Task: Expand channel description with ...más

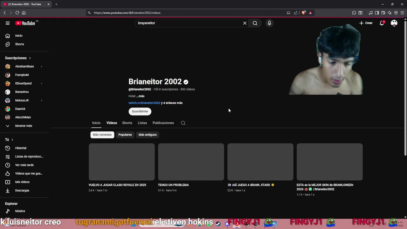Action: 140,96
